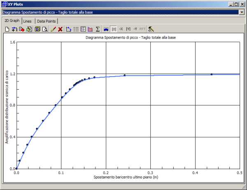Click the pencil edit icon
Image resolution: width=247 pixels, height=190 pixels.
pyautogui.click(x=53, y=29)
